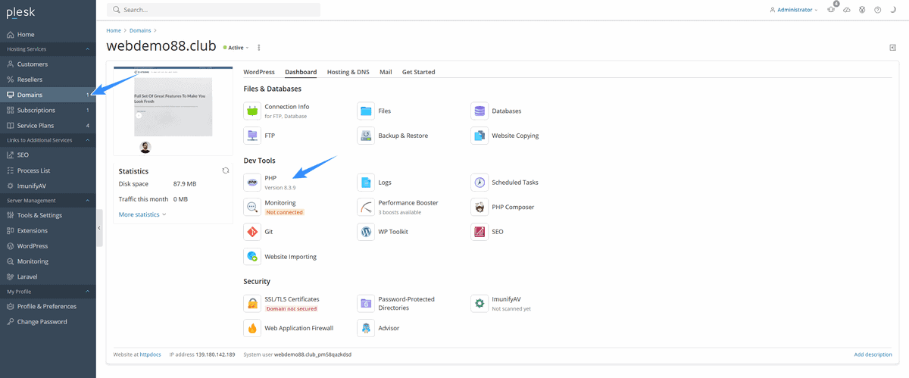
Task: Open Extensions in the sidebar
Action: 48,230
